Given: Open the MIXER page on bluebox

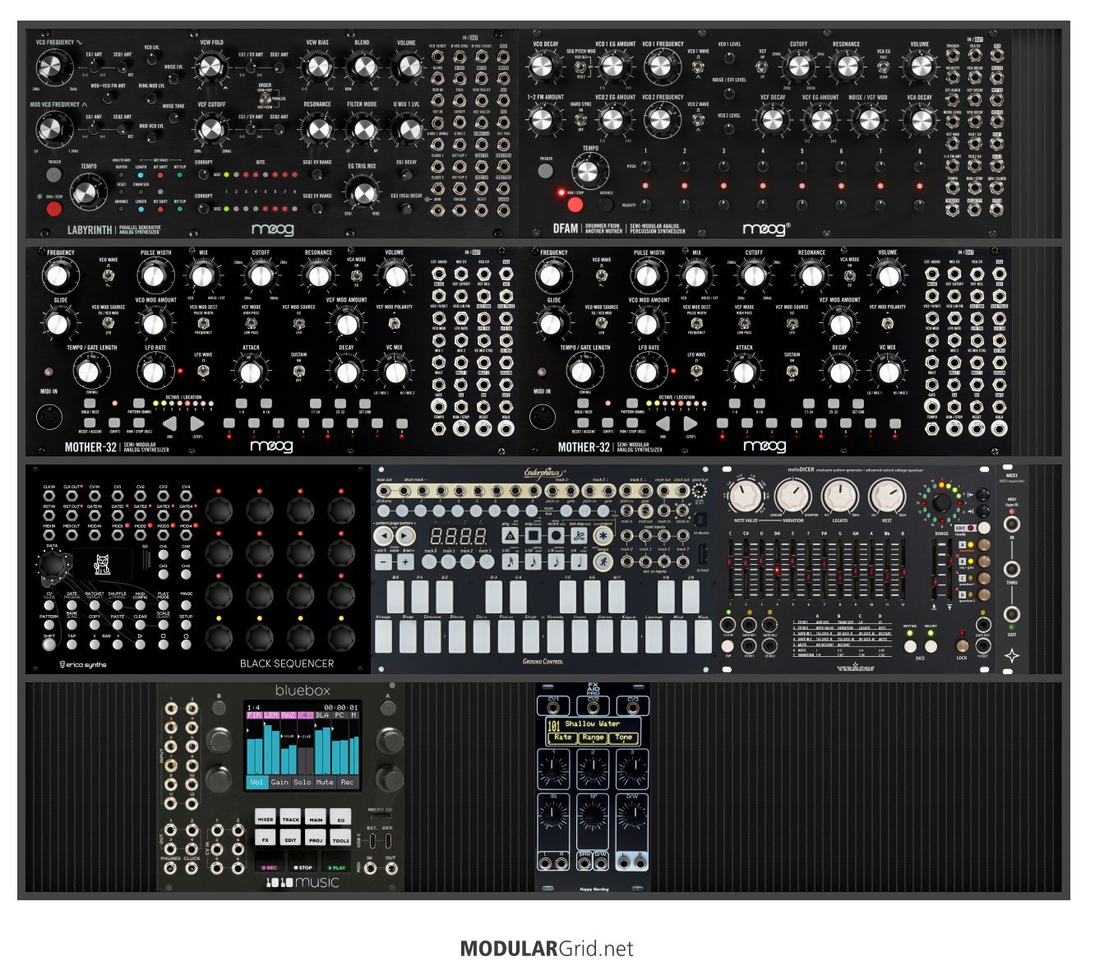Looking at the screenshot, I should (x=266, y=818).
